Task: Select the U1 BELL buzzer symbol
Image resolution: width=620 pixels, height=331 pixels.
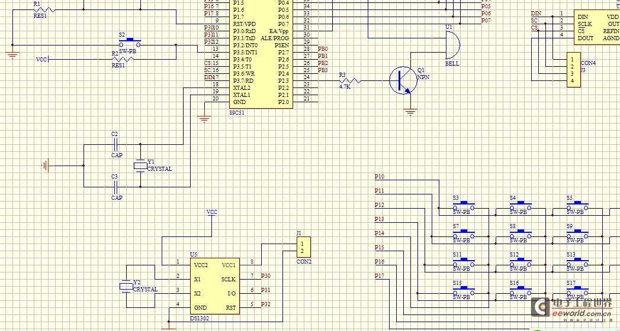Action: coord(453,45)
